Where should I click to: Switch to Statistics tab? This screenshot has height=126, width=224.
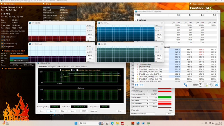(x=84, y=67)
